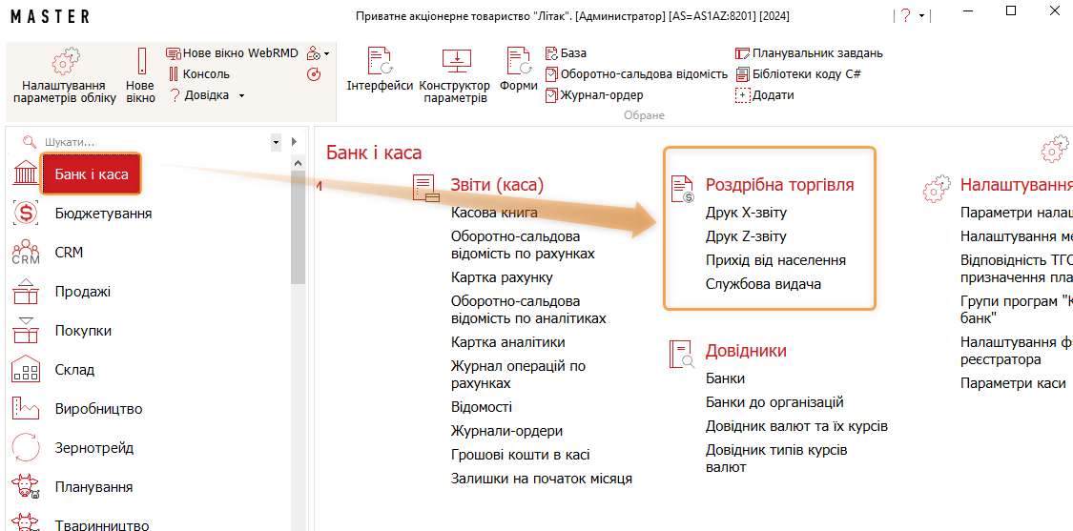The width and height of the screenshot is (1073, 531).
Task: Open Налаштування параметрів обліку gear icon
Action: click(x=66, y=62)
